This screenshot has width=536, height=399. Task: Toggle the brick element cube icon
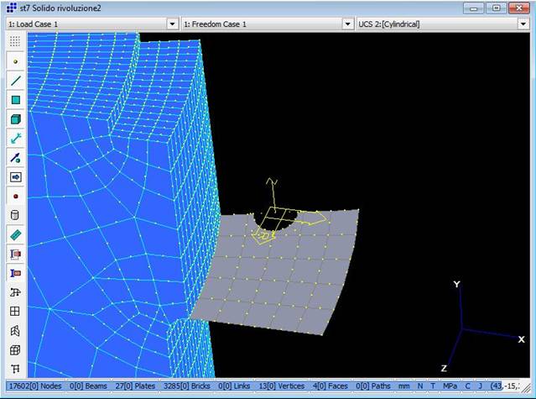[x=15, y=119]
